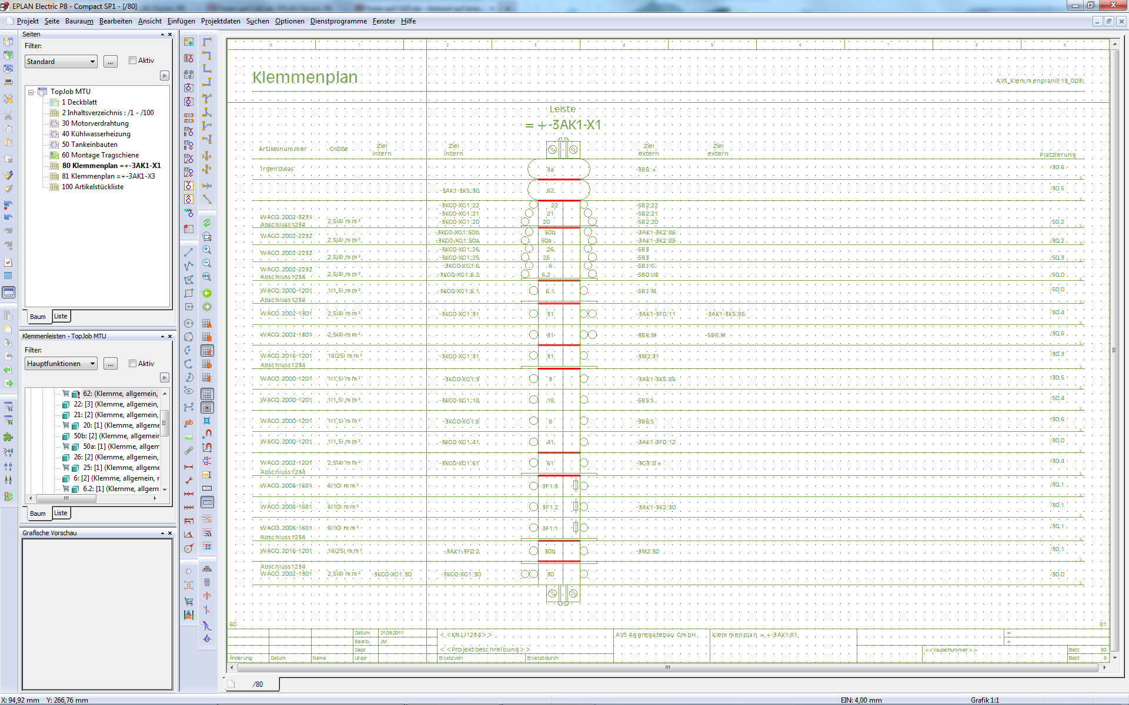Select grid E icon
Viewport: 1129px width, 705px height.
(207, 378)
